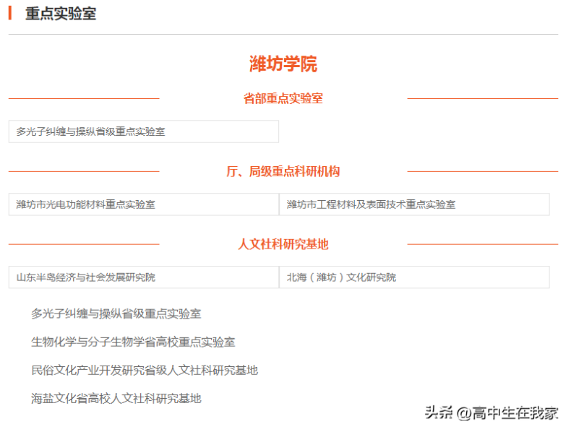Image resolution: width=571 pixels, height=432 pixels.
Task: Open 北海（潍坊）文化研究院 entry
Action: [x=414, y=277]
